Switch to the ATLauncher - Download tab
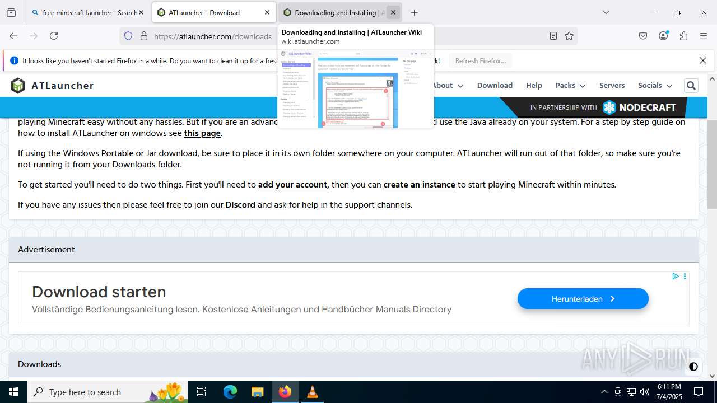 pos(215,12)
